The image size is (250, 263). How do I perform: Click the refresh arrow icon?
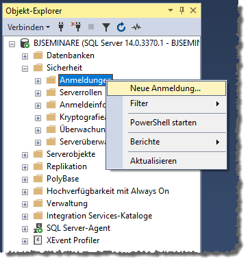point(121,27)
